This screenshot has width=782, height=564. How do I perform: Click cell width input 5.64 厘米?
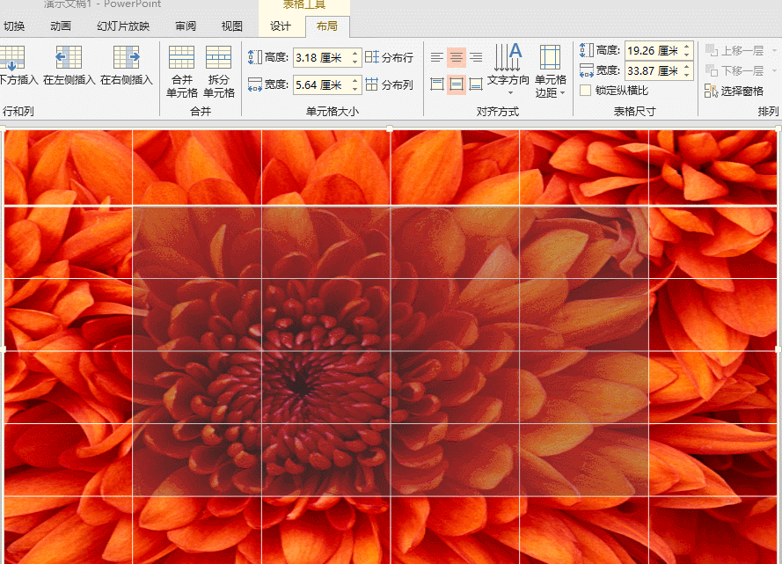click(x=321, y=84)
